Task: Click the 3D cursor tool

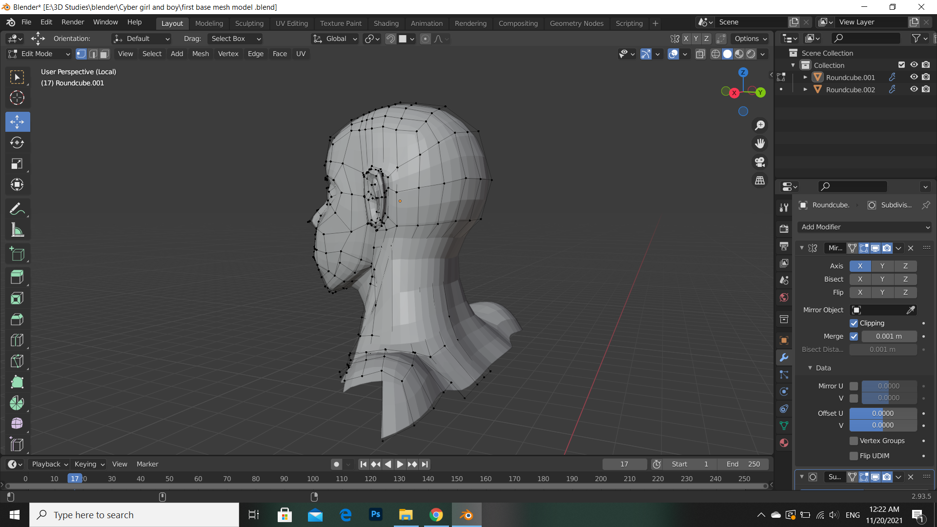Action: click(x=17, y=98)
